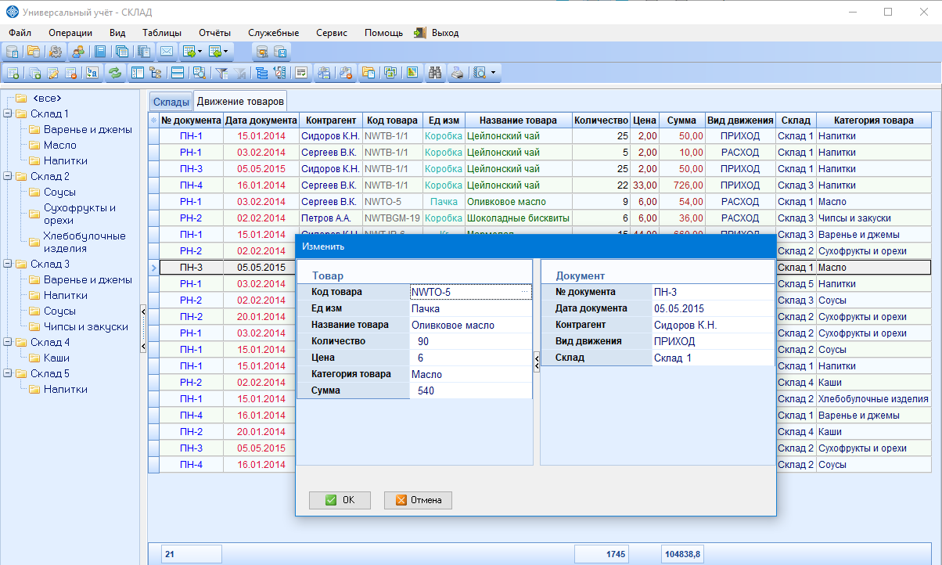Click the binoculars search icon
The height and width of the screenshot is (565, 942).
click(x=436, y=73)
